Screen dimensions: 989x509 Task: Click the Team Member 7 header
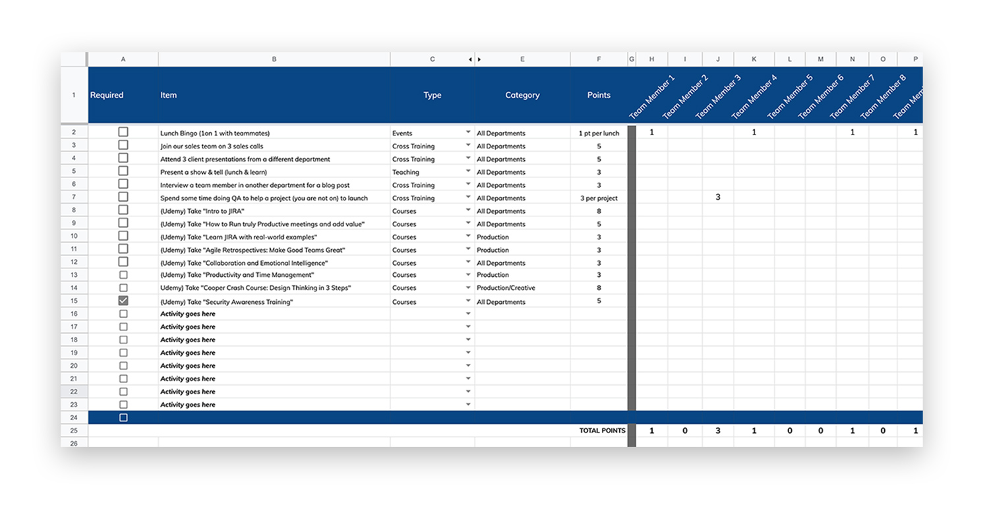853,96
